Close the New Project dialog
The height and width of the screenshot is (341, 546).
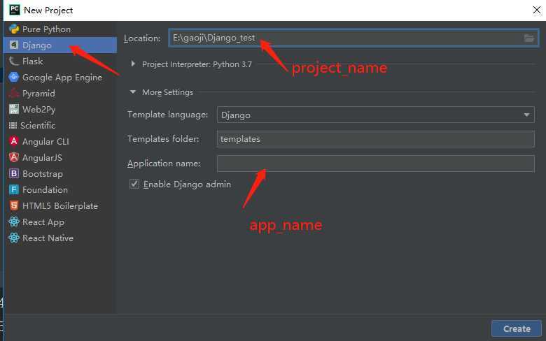tap(537, 10)
